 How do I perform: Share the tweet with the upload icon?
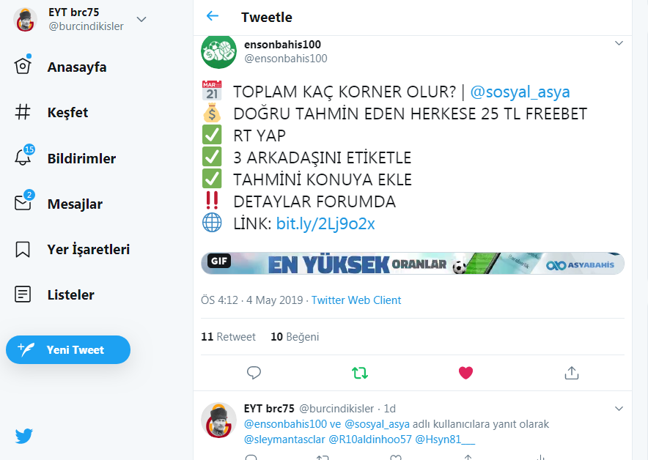click(x=572, y=373)
